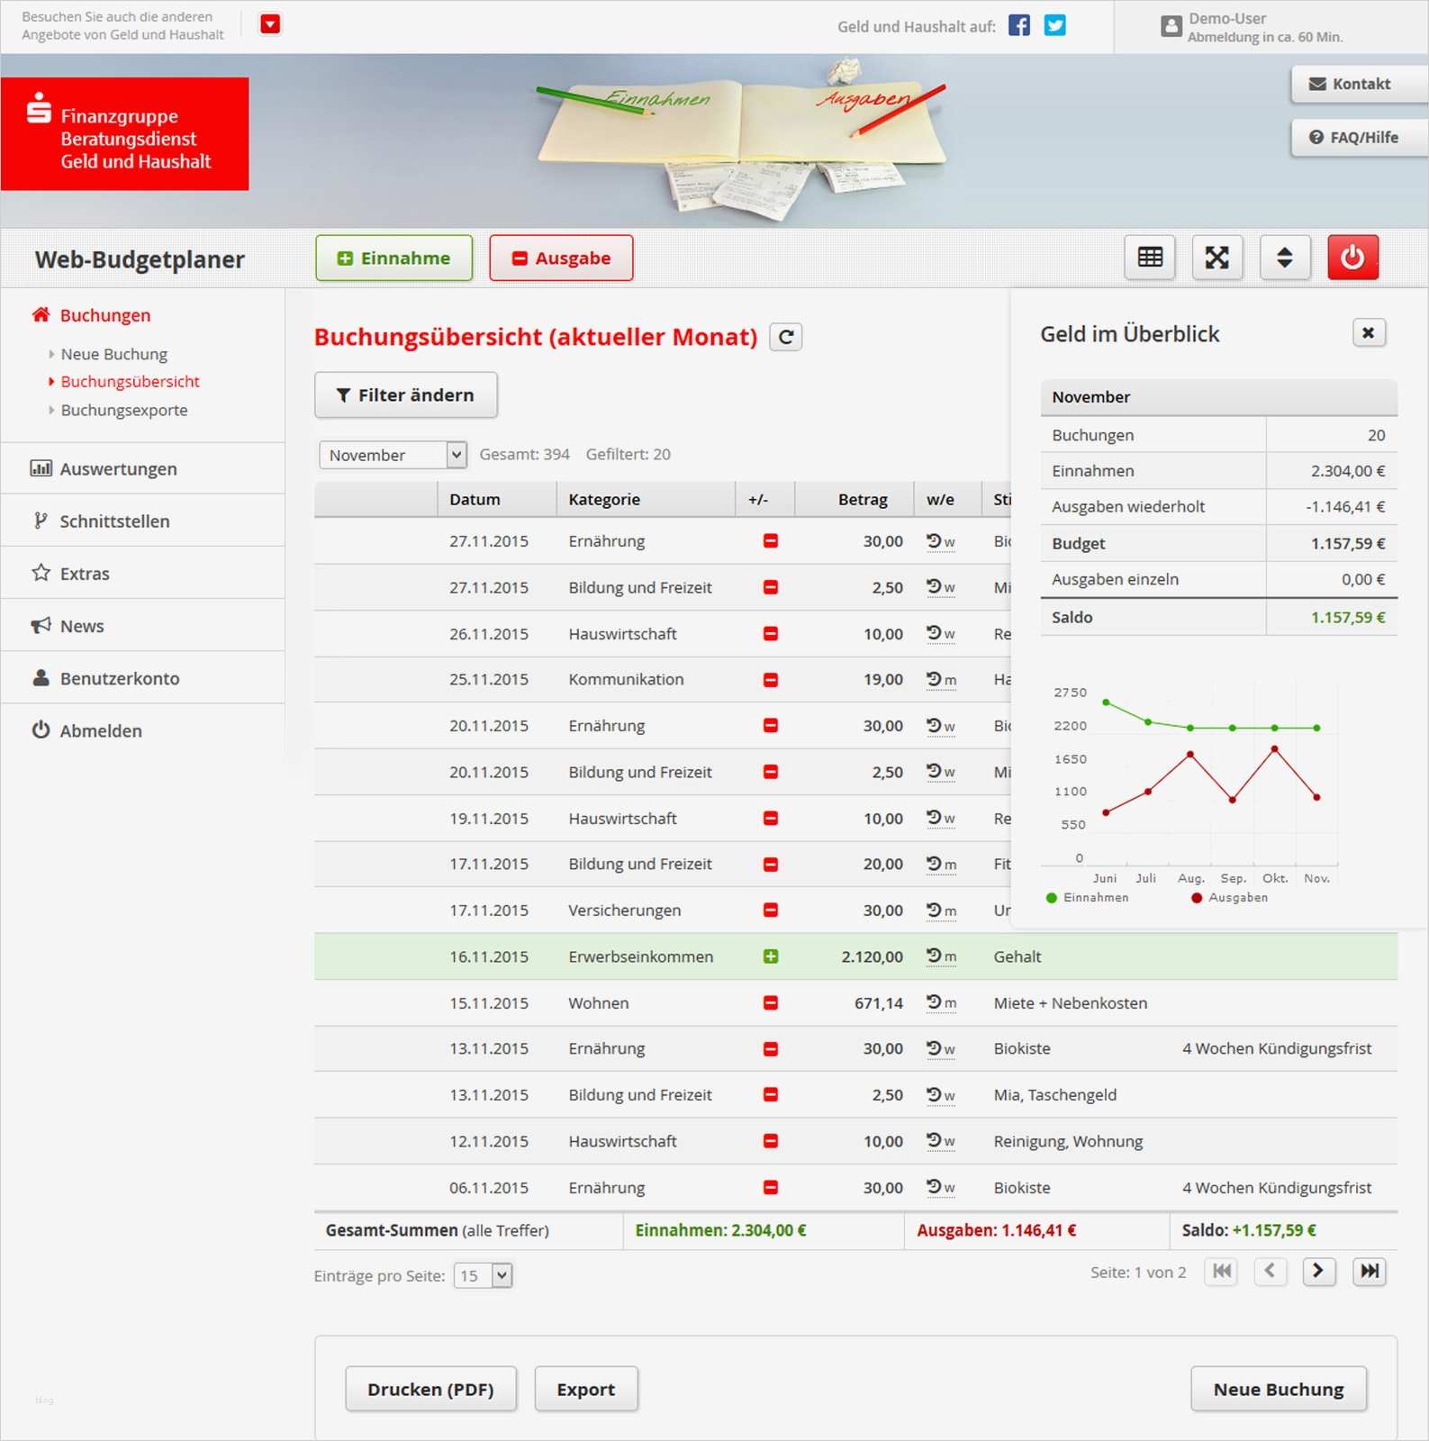This screenshot has height=1441, width=1429.
Task: Open Buchungsübersicht in sidebar
Action: pos(131,382)
